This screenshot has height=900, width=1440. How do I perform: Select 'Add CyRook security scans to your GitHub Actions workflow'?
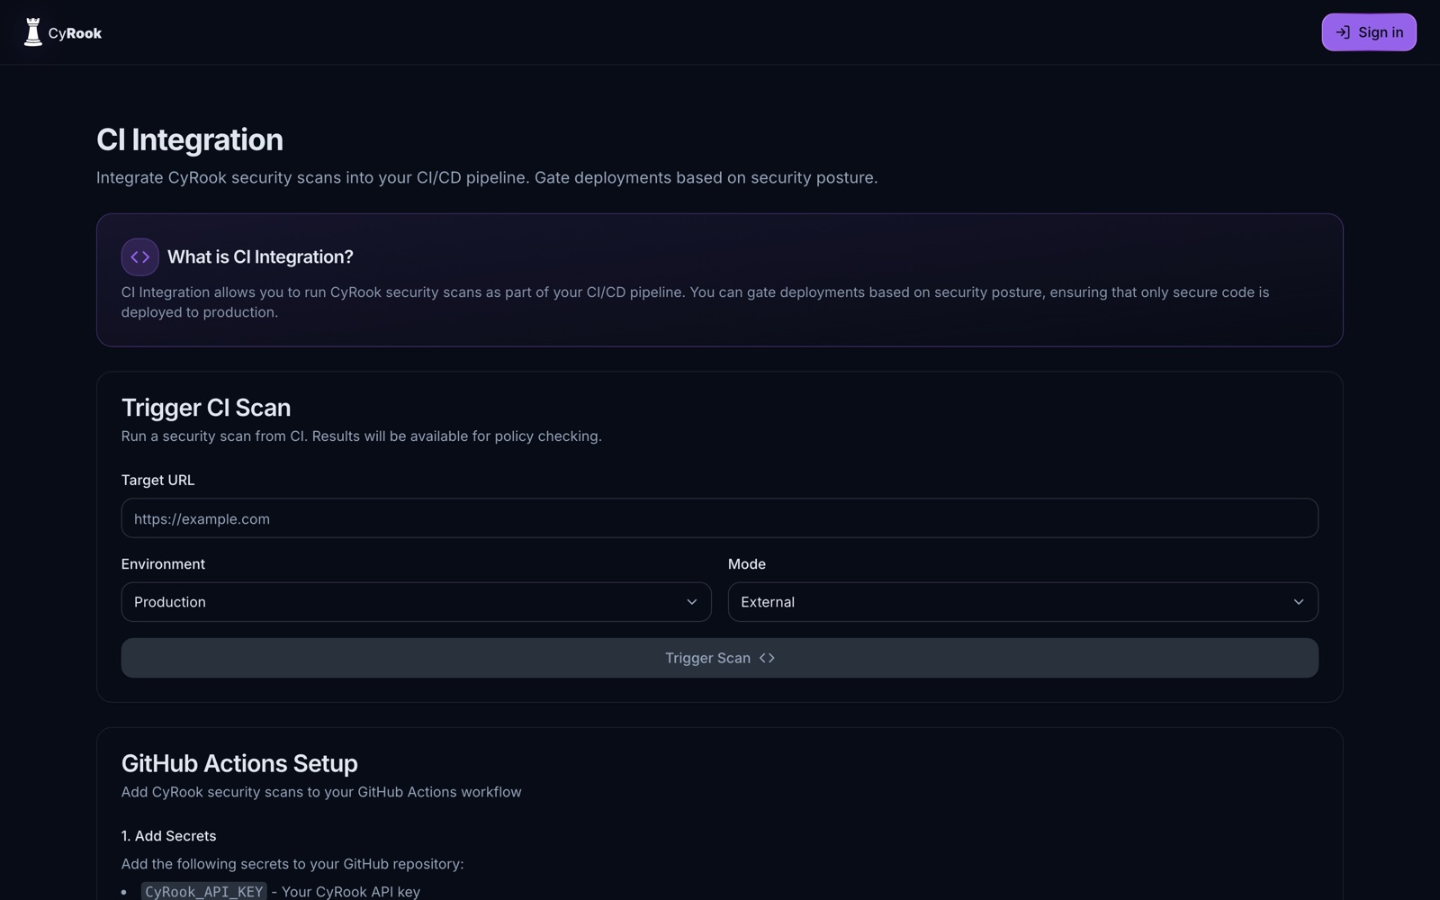point(321,792)
